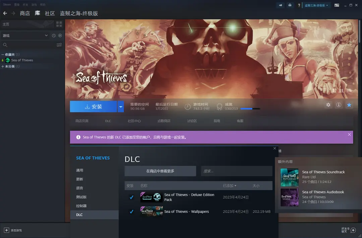
Task: Collapse the 收藏夹 category
Action: tap(3, 55)
